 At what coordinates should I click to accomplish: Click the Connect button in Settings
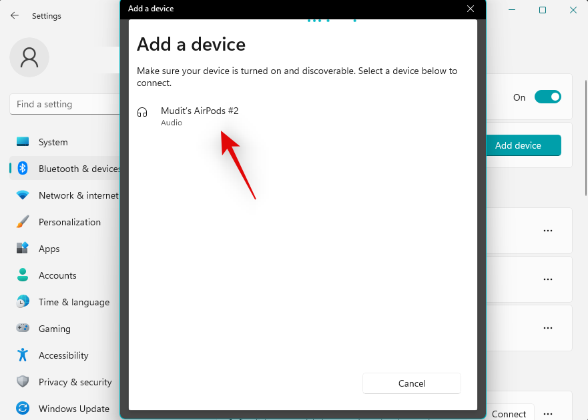(x=510, y=413)
